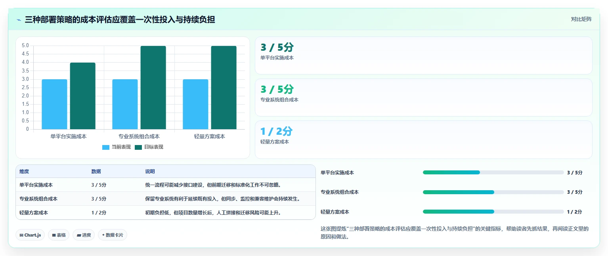Click the light blue 当前表现 bar for 轻量方案成本
Image resolution: width=608 pixels, height=256 pixels.
pyautogui.click(x=195, y=104)
